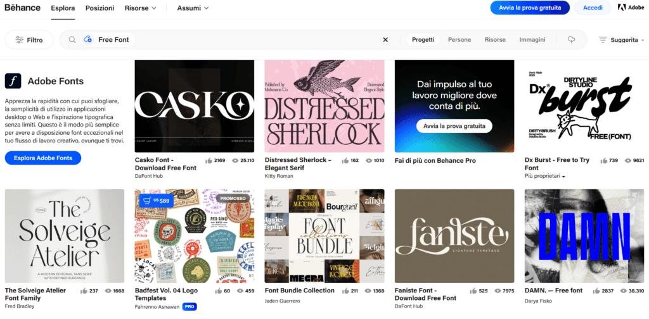Click the Accedi button

pos(593,8)
